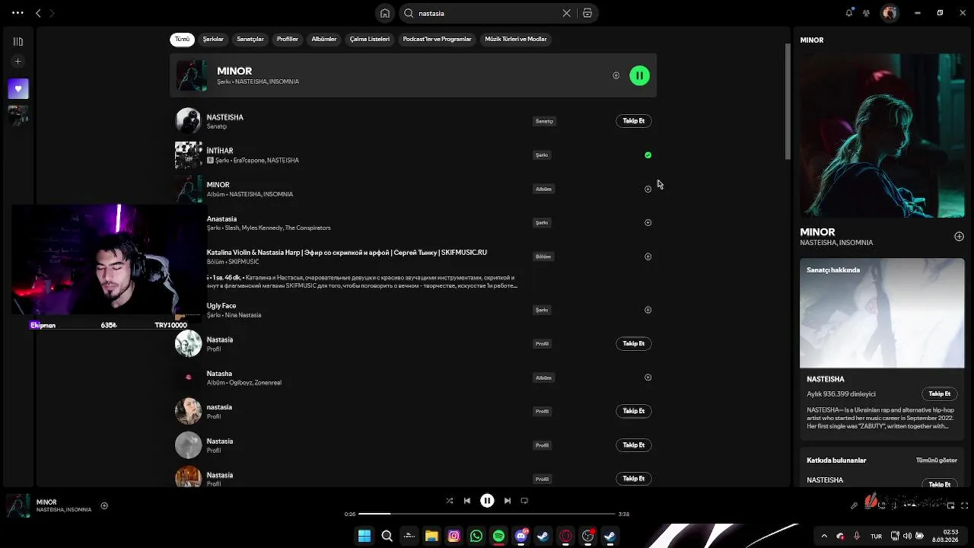Open Your Library sidebar icon

[18, 42]
